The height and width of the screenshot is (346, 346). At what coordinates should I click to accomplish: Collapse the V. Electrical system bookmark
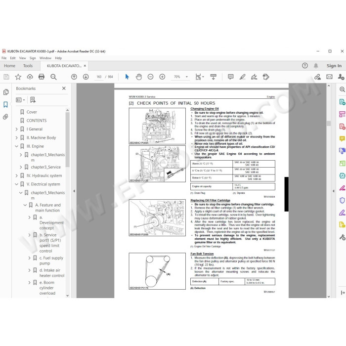point(16,184)
